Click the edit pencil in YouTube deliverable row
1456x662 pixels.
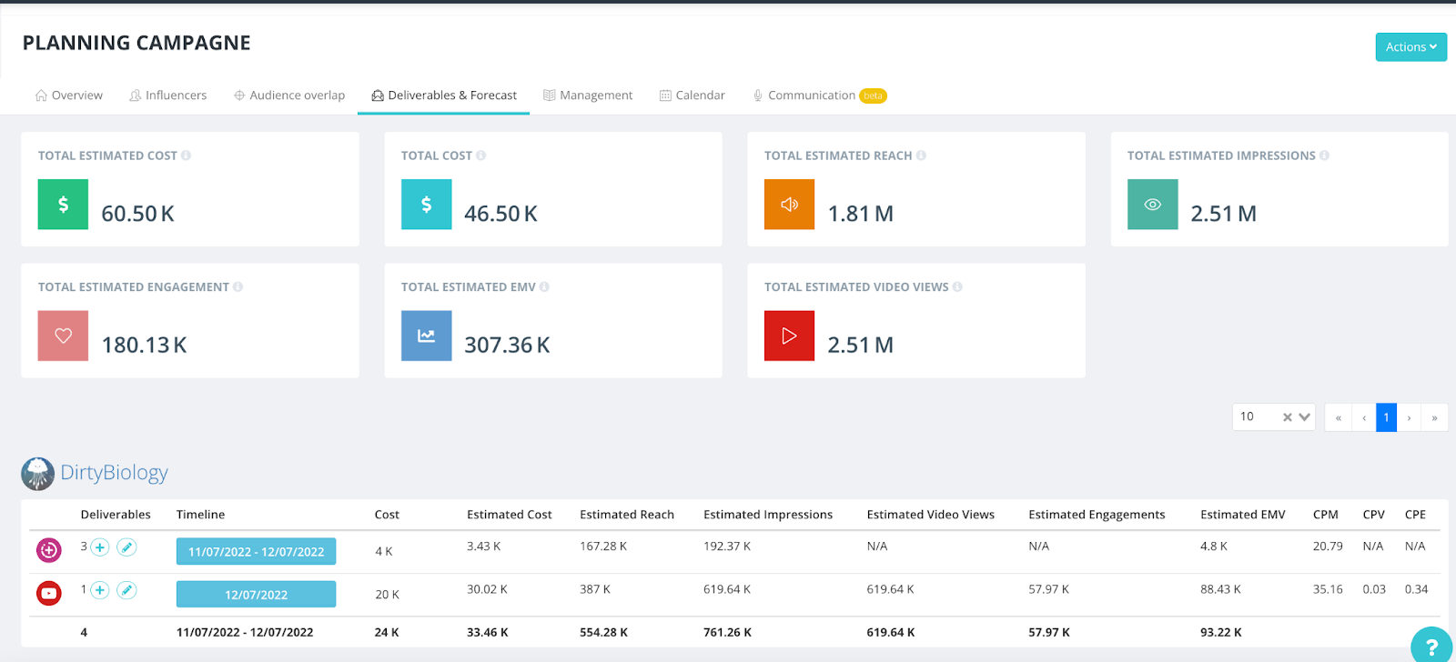(x=127, y=590)
